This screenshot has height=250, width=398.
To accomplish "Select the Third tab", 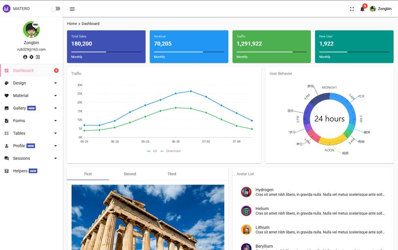I will click(x=171, y=174).
